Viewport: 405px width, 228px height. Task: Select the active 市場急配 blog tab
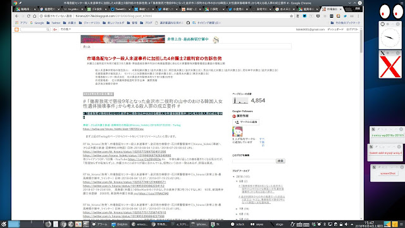pyautogui.click(x=332, y=9)
